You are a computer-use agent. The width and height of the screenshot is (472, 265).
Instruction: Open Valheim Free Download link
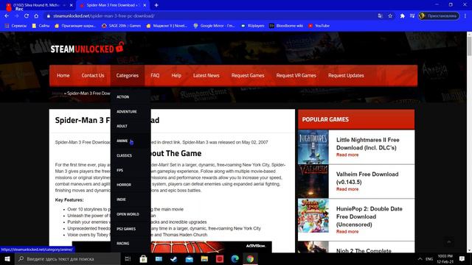(x=367, y=178)
